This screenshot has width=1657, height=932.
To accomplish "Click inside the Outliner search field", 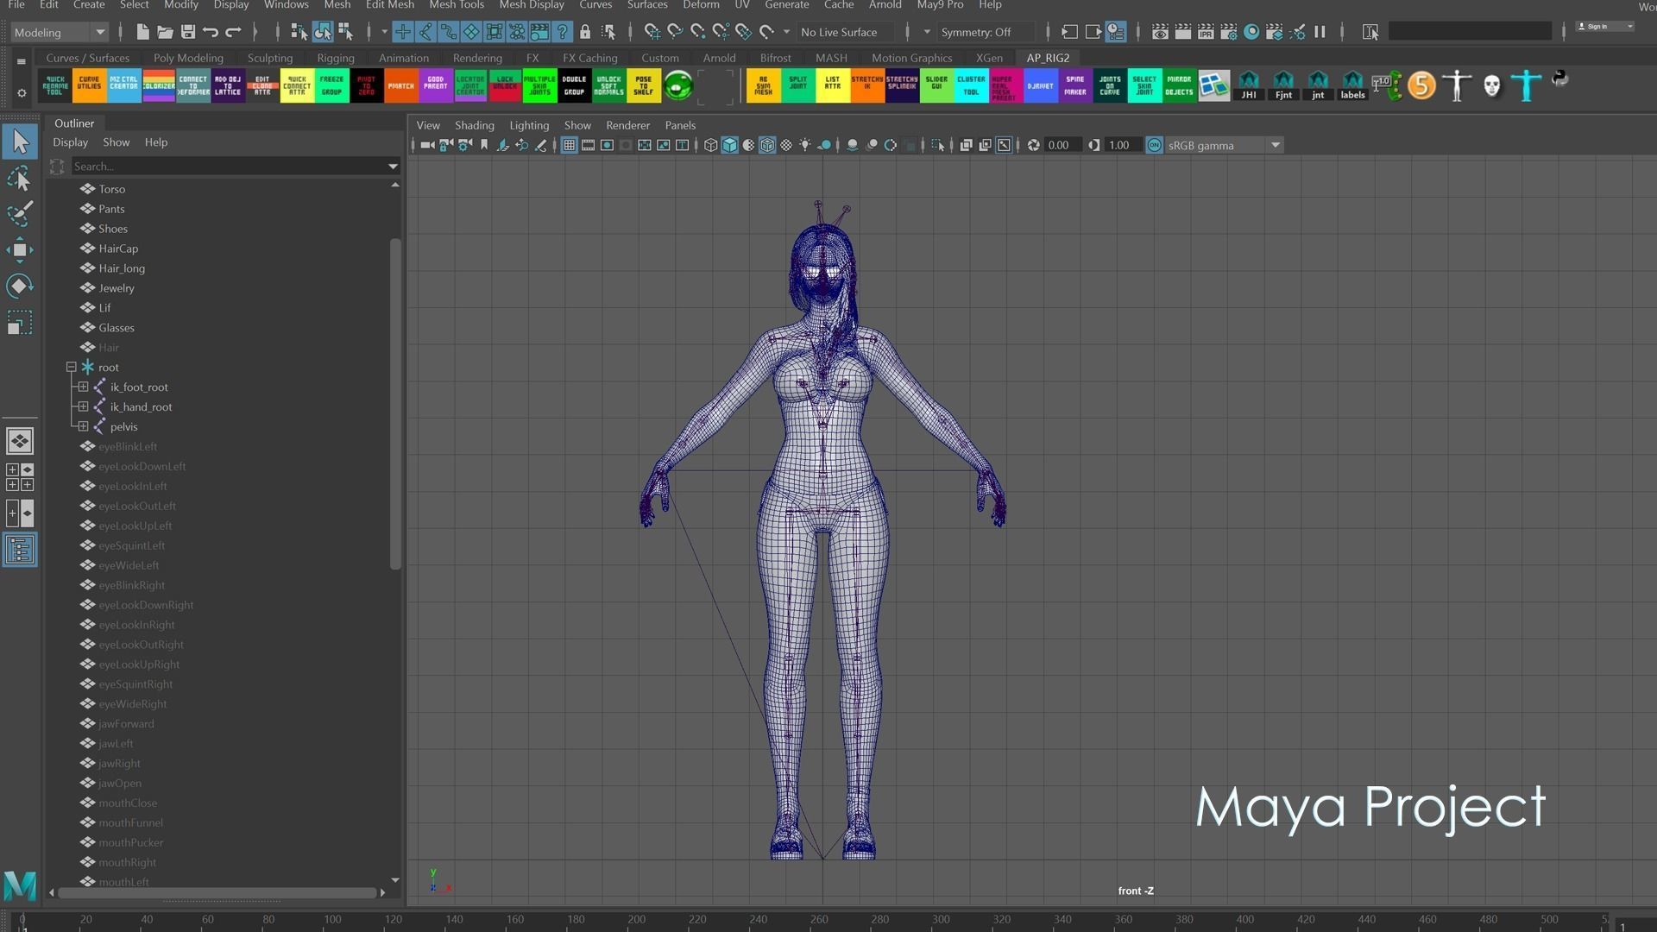I will point(228,167).
